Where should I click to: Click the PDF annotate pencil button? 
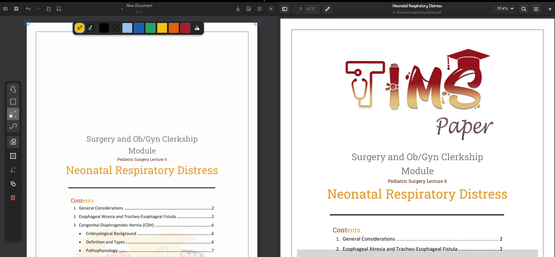click(327, 9)
